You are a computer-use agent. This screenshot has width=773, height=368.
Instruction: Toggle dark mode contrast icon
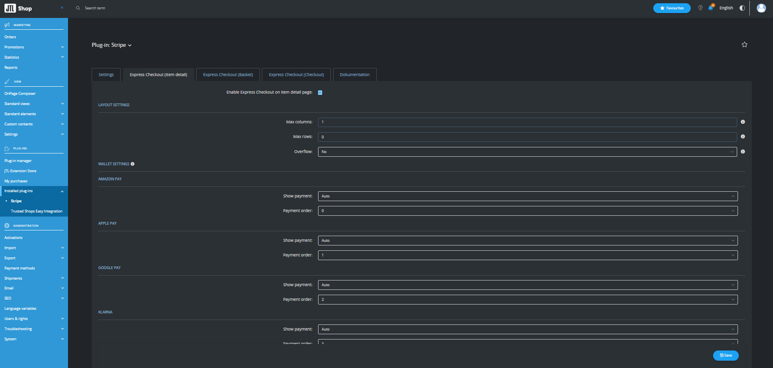[x=742, y=8]
